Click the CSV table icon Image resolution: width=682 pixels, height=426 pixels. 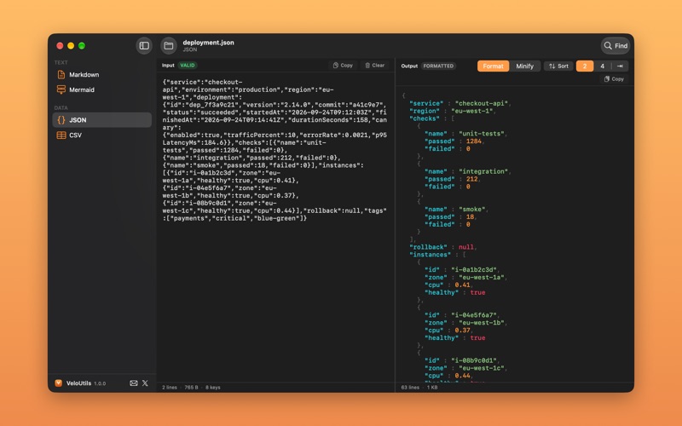[x=61, y=135]
